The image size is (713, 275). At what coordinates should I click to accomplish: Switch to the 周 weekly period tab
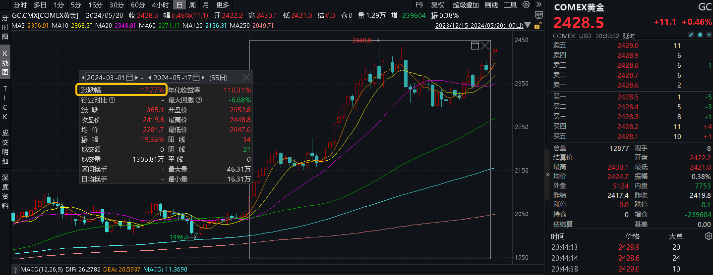pos(192,5)
